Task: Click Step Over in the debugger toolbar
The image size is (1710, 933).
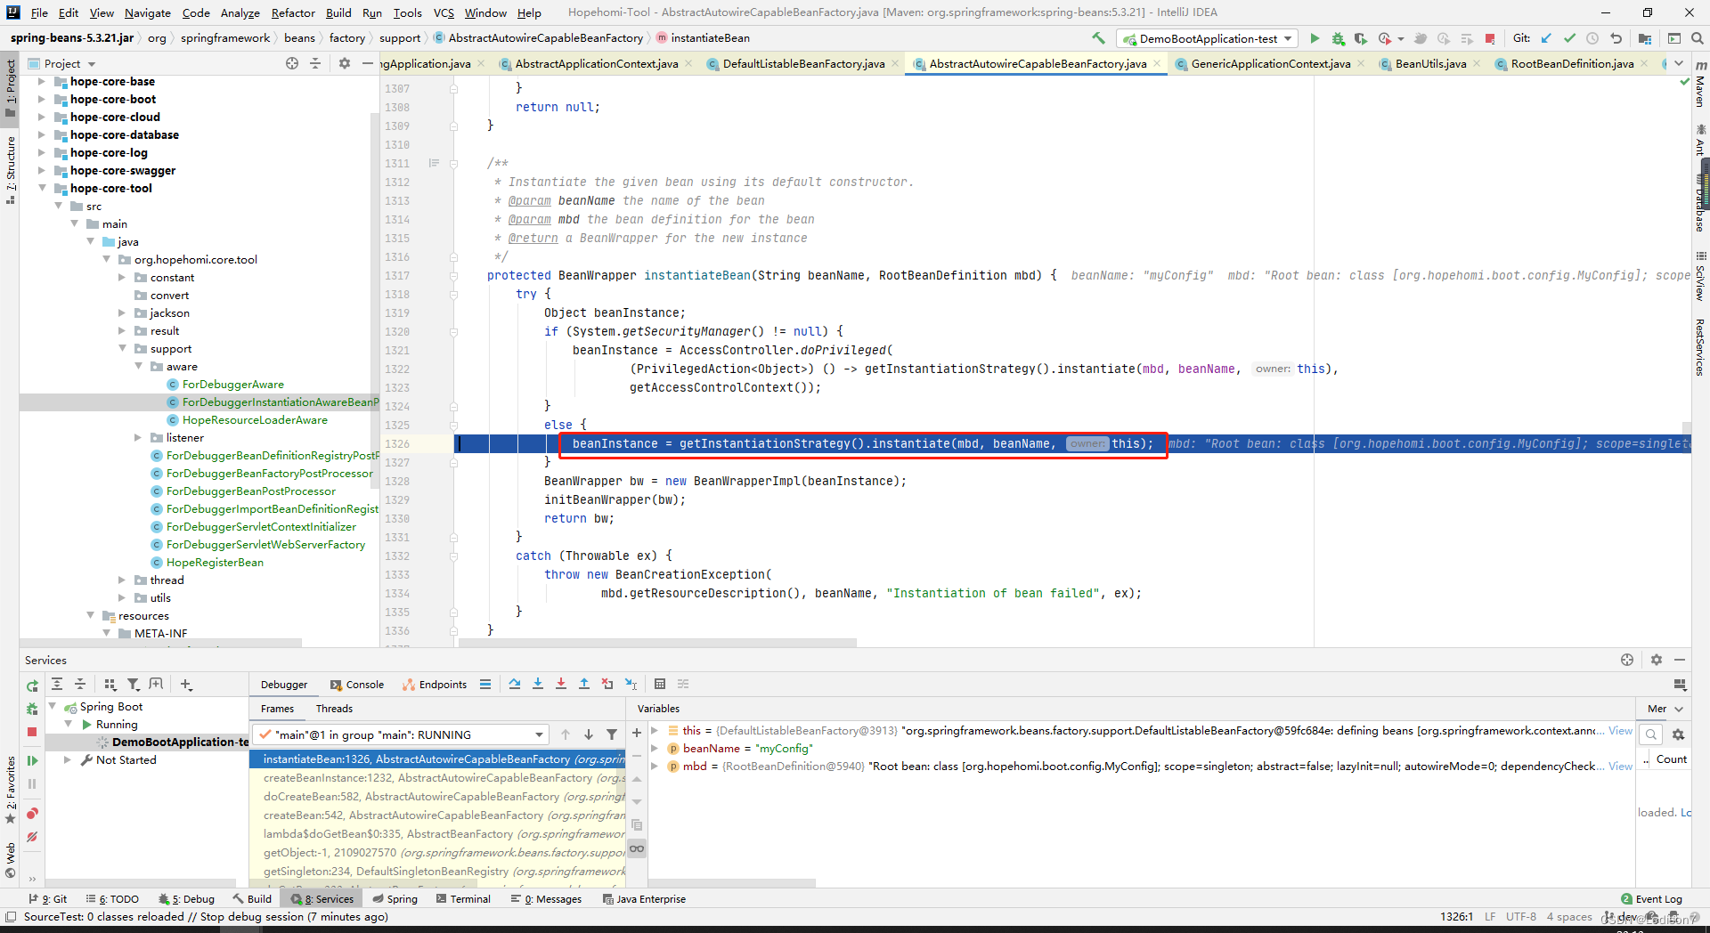Action: click(515, 684)
